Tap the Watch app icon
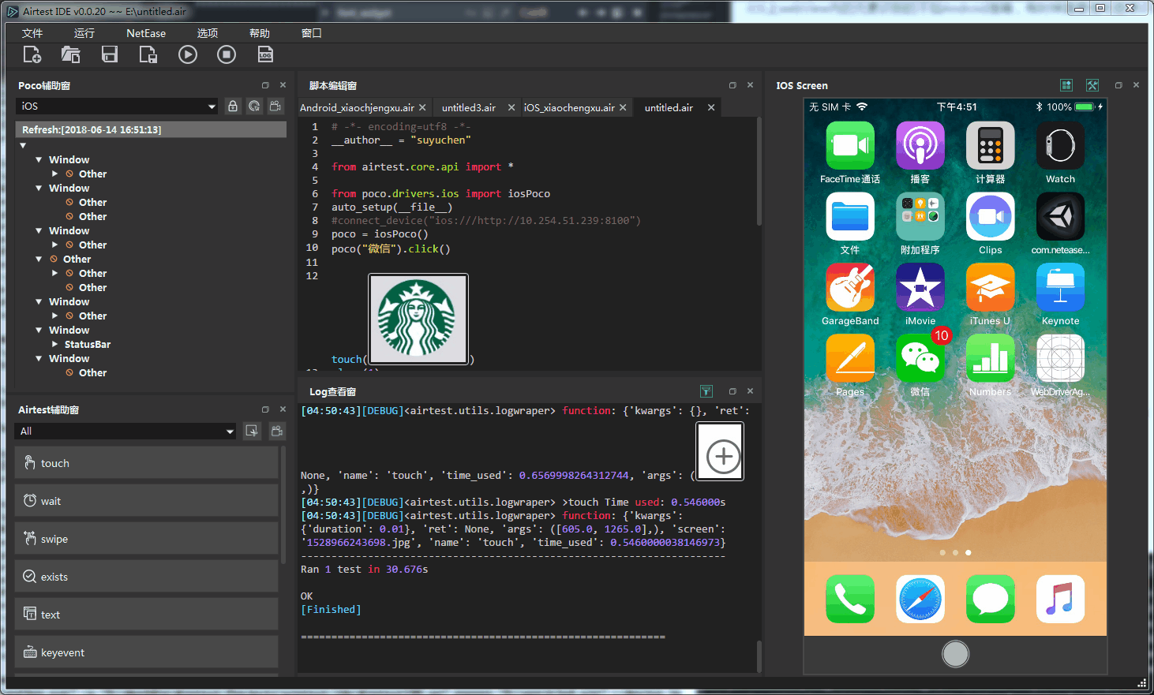The height and width of the screenshot is (695, 1154). [x=1061, y=146]
